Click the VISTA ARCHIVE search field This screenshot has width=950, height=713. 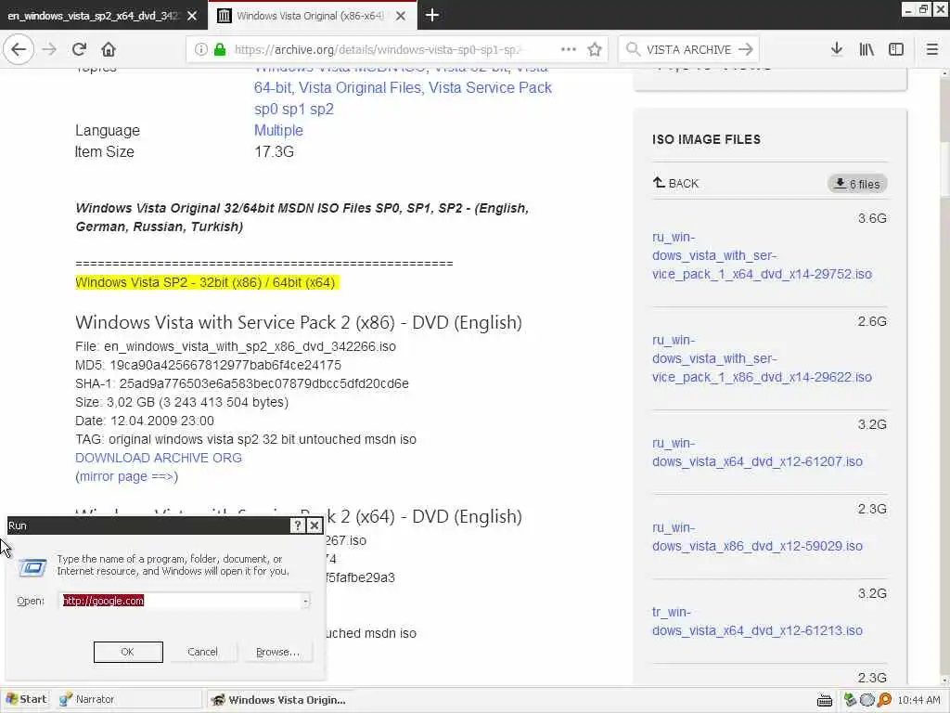(689, 50)
